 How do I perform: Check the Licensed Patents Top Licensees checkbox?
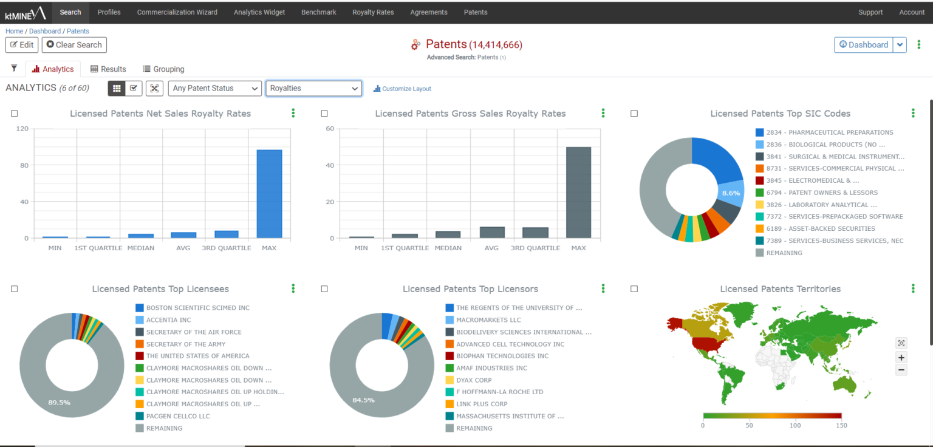pyautogui.click(x=14, y=289)
